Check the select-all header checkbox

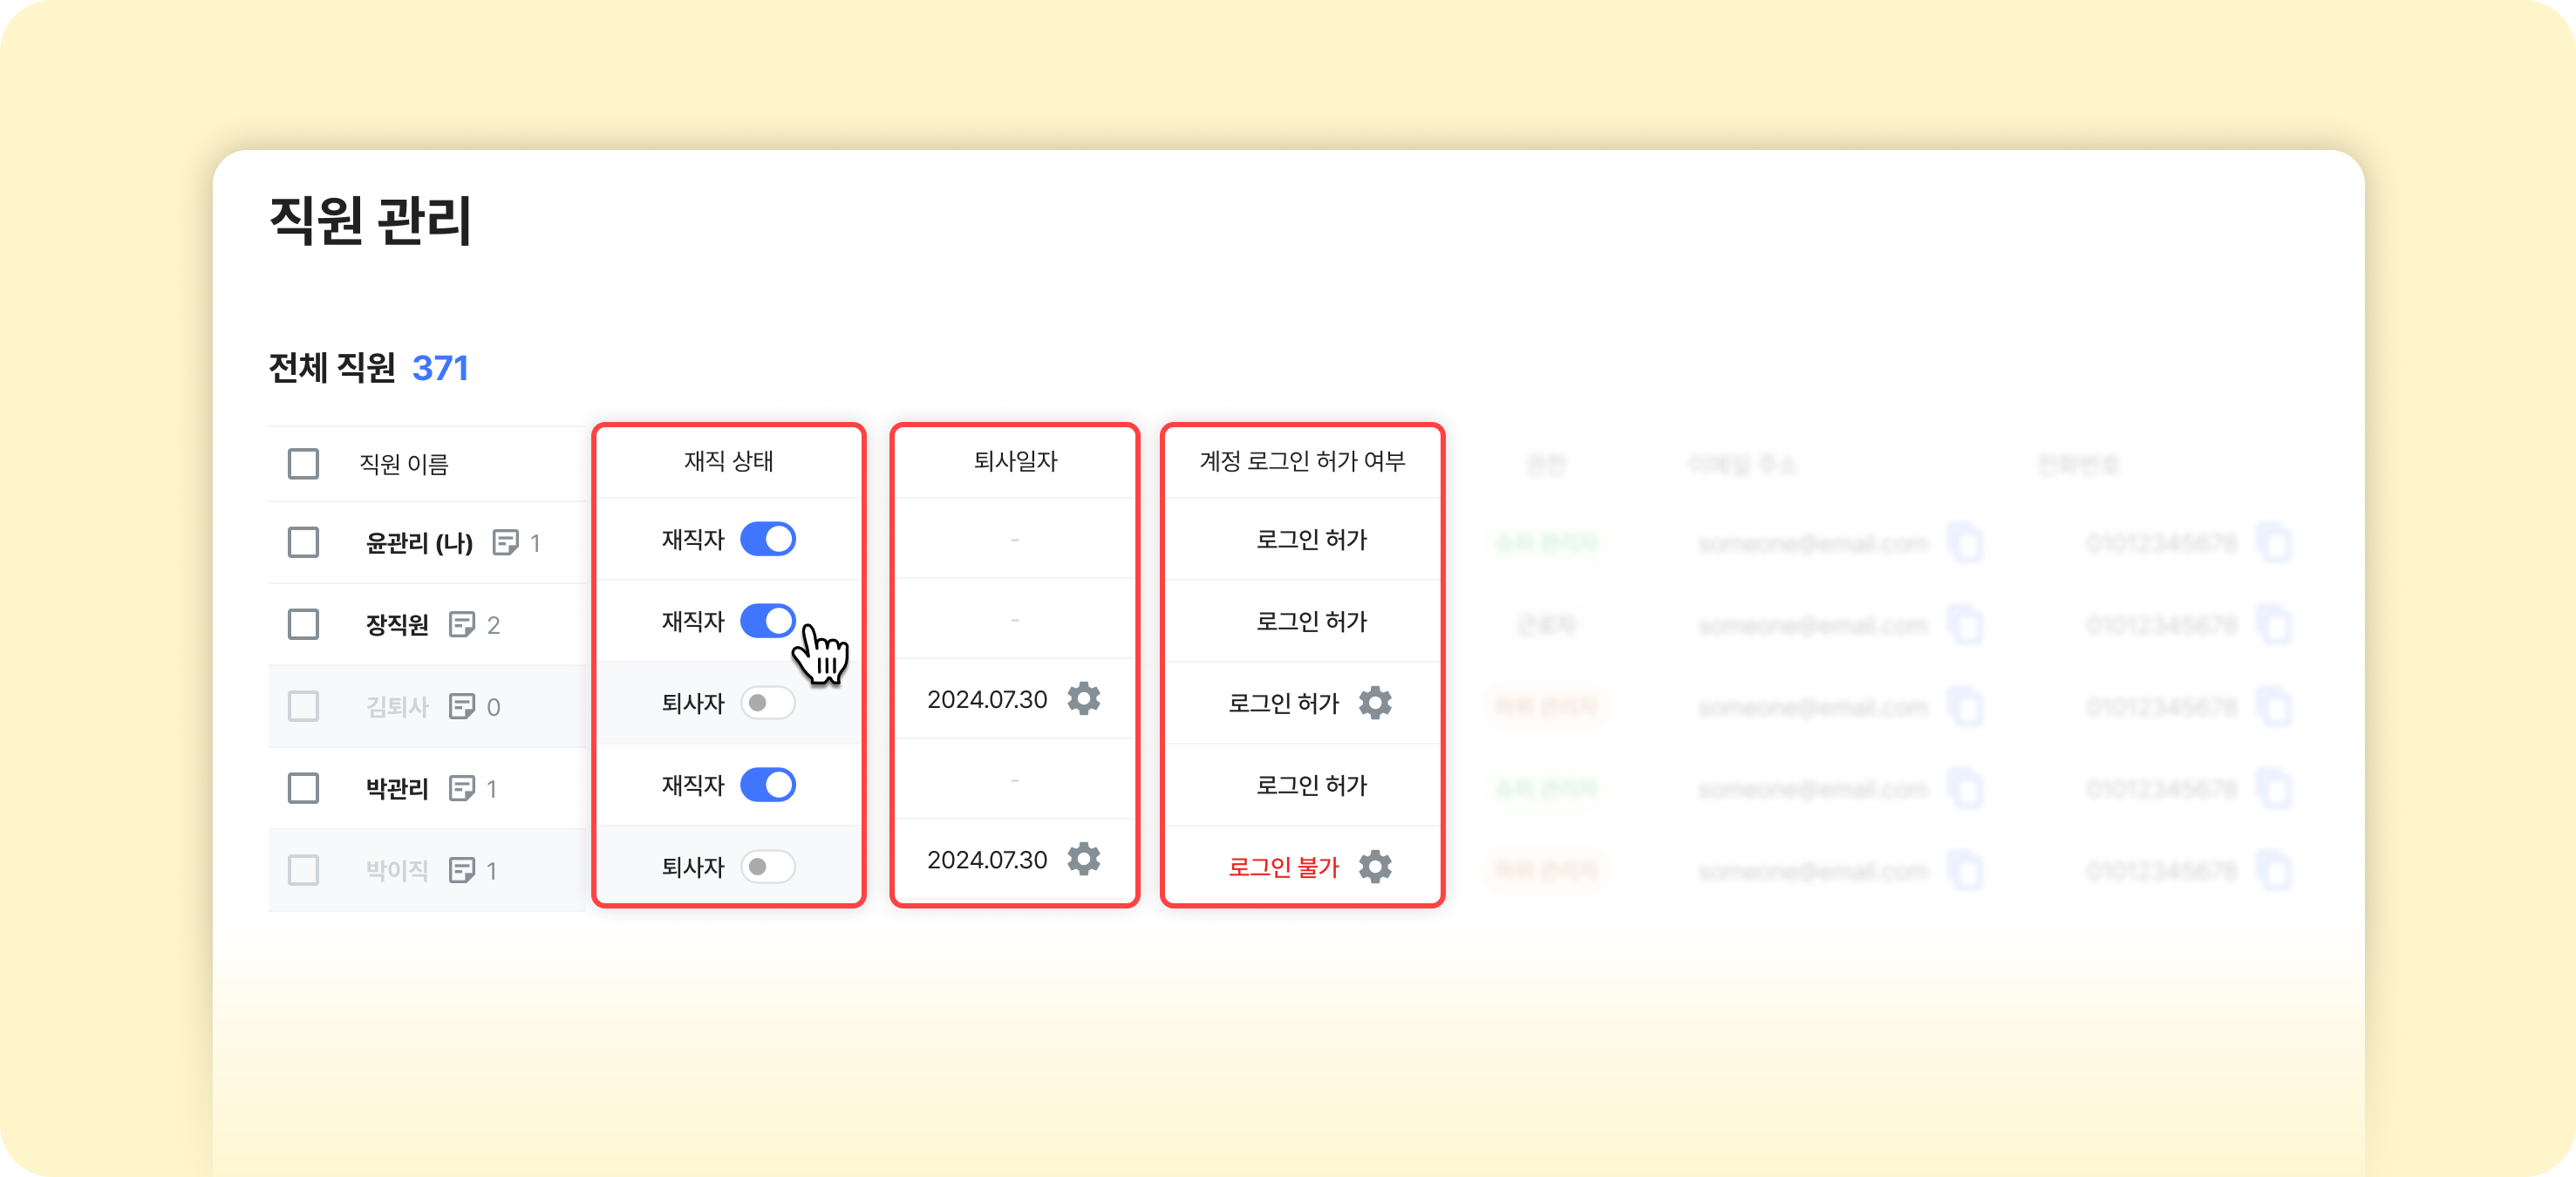coord(303,464)
